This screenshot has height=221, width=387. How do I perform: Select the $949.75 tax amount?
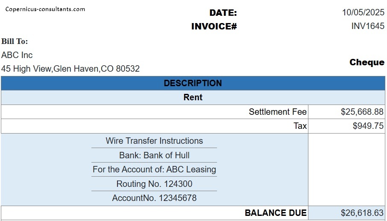pos(369,126)
